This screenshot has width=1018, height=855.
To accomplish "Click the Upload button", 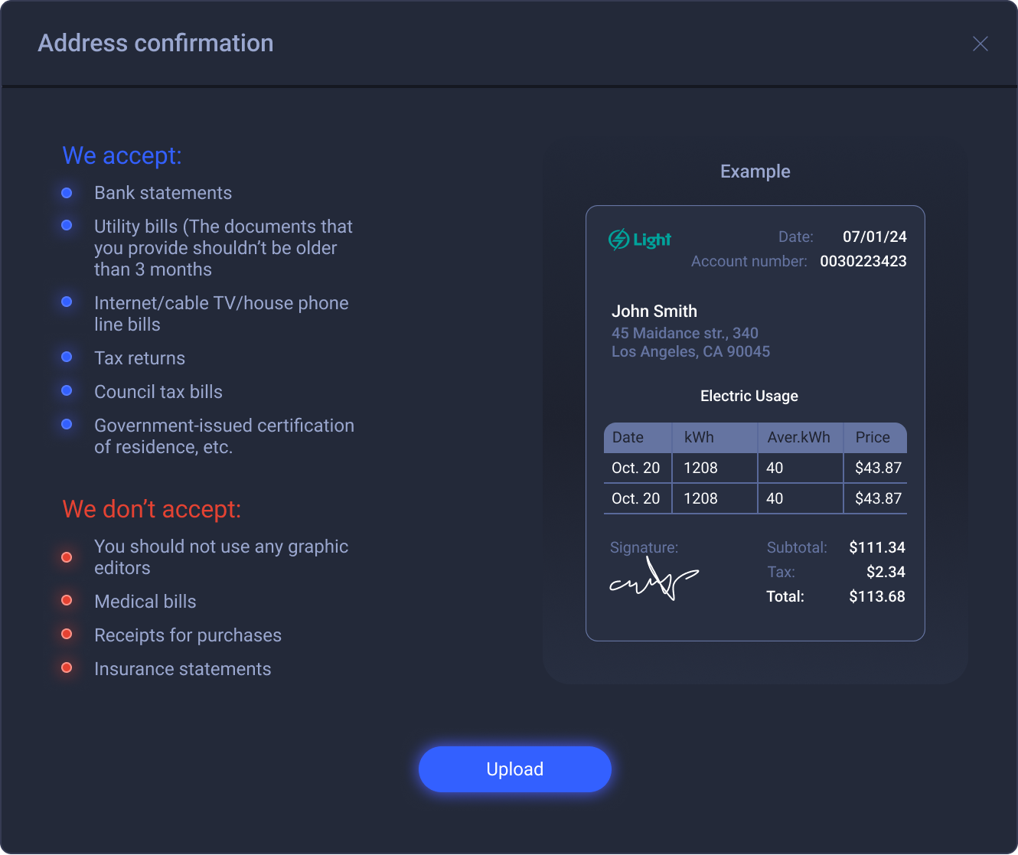I will tap(515, 769).
